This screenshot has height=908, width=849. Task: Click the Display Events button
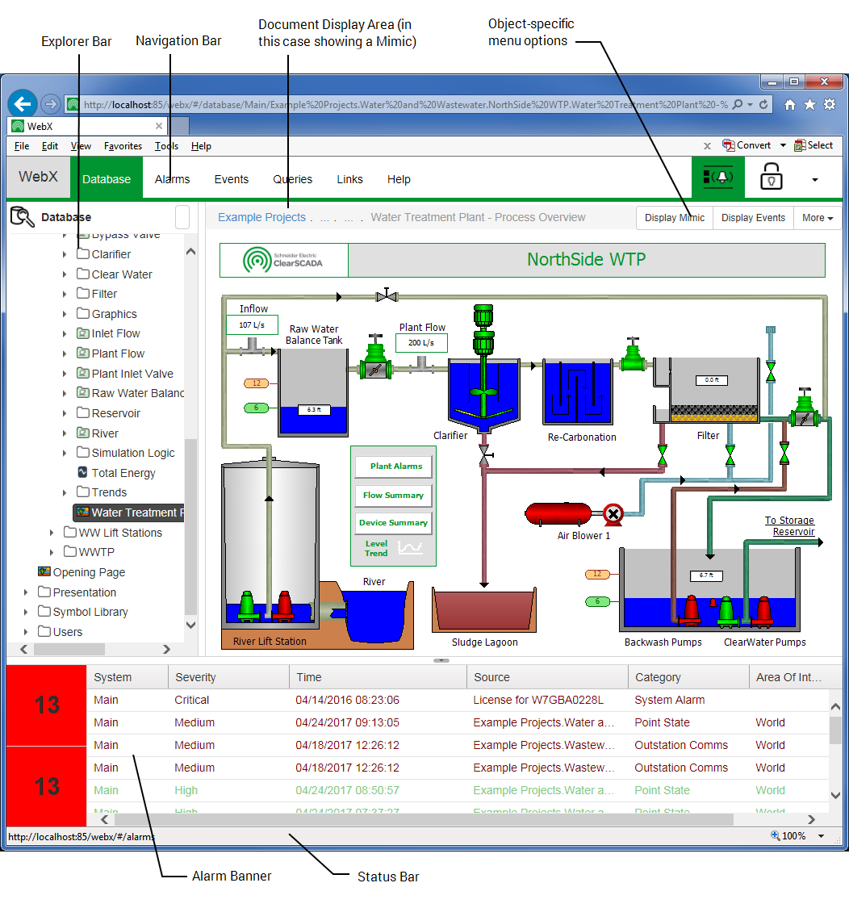pyautogui.click(x=752, y=217)
